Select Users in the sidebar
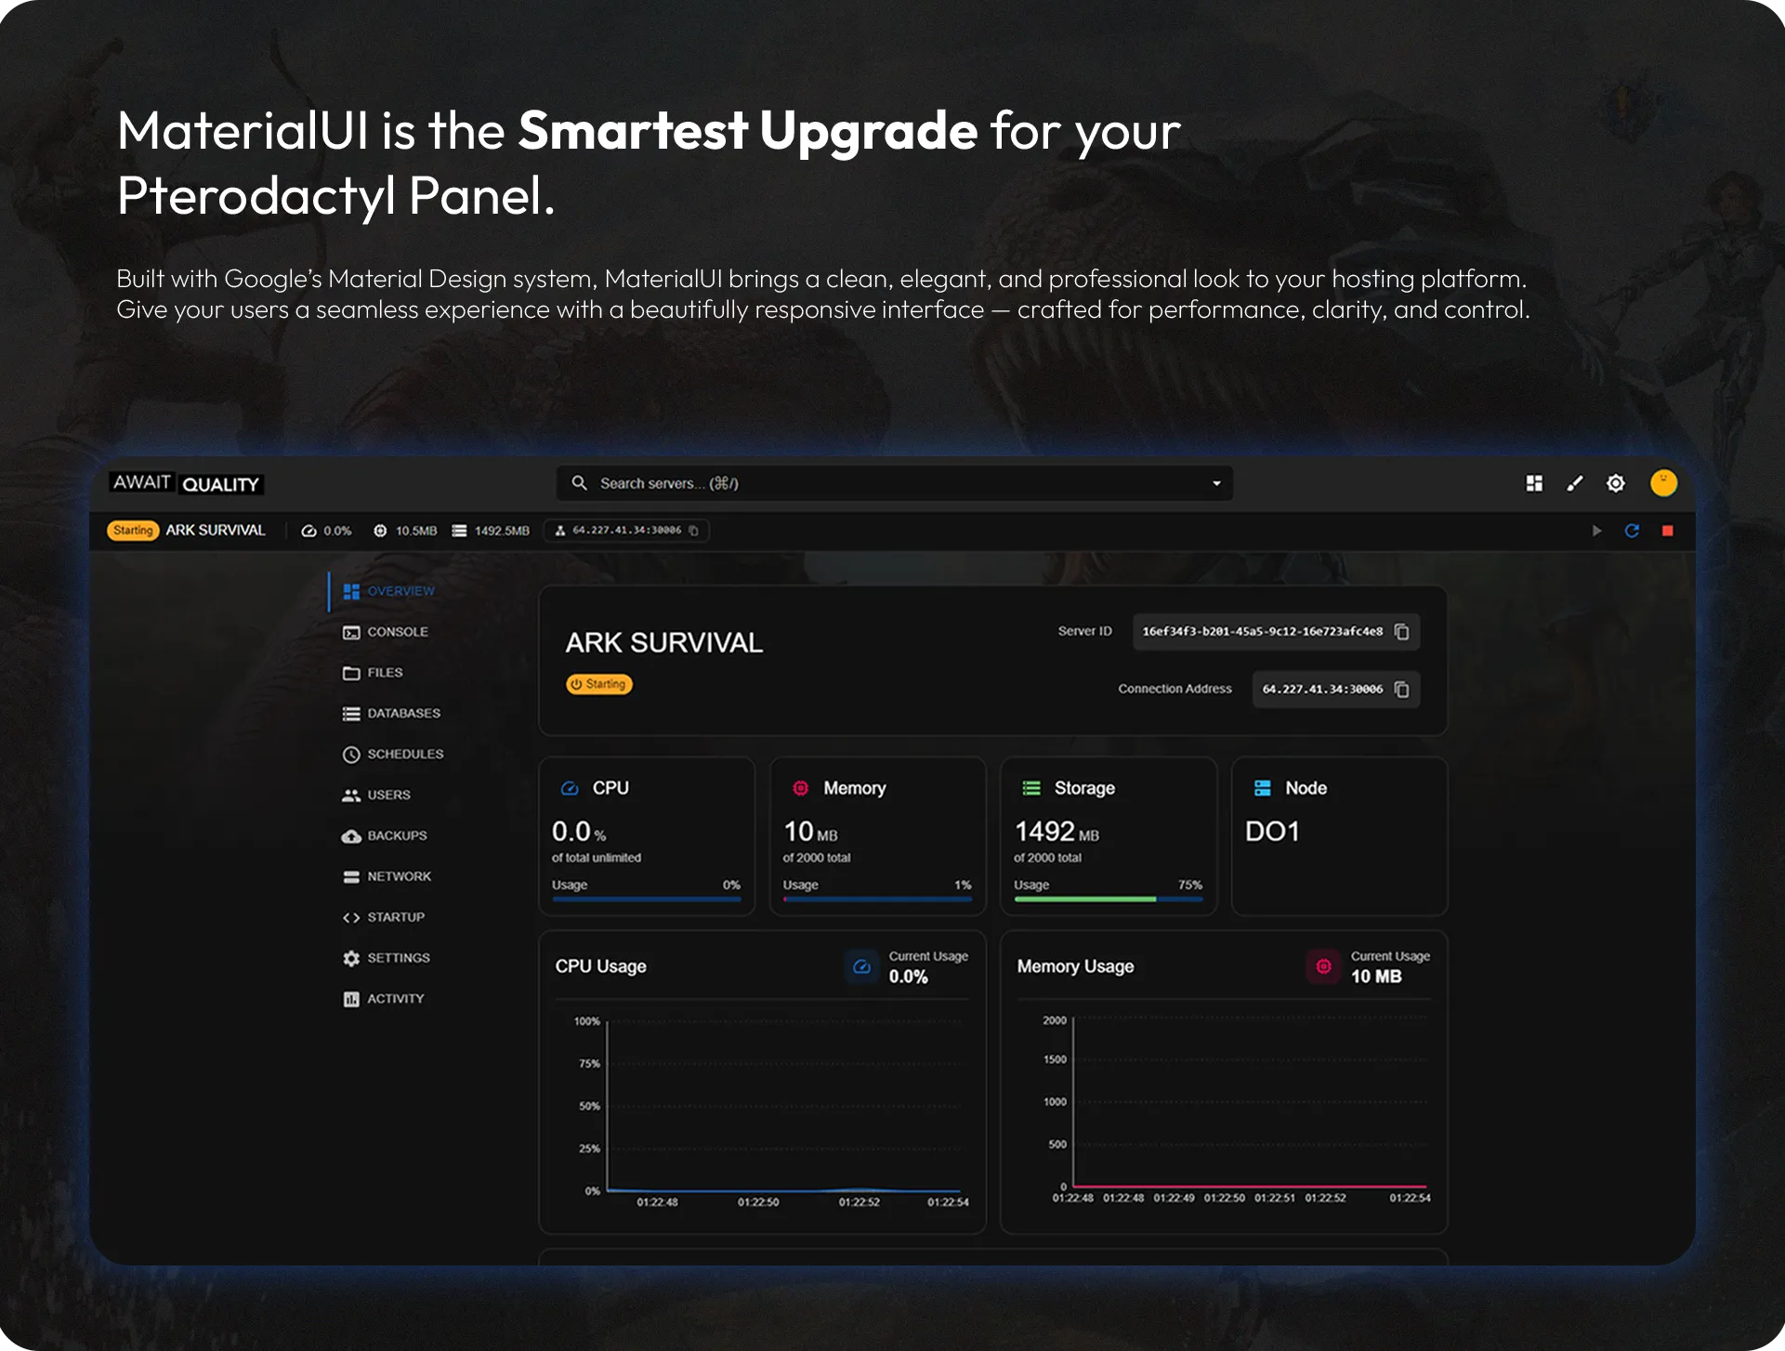Viewport: 1785px width, 1351px height. click(x=376, y=795)
